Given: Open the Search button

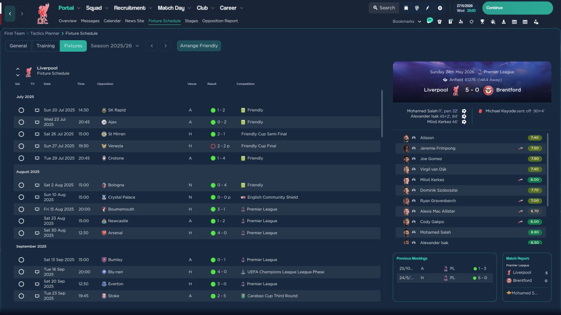Looking at the screenshot, I should [384, 8].
